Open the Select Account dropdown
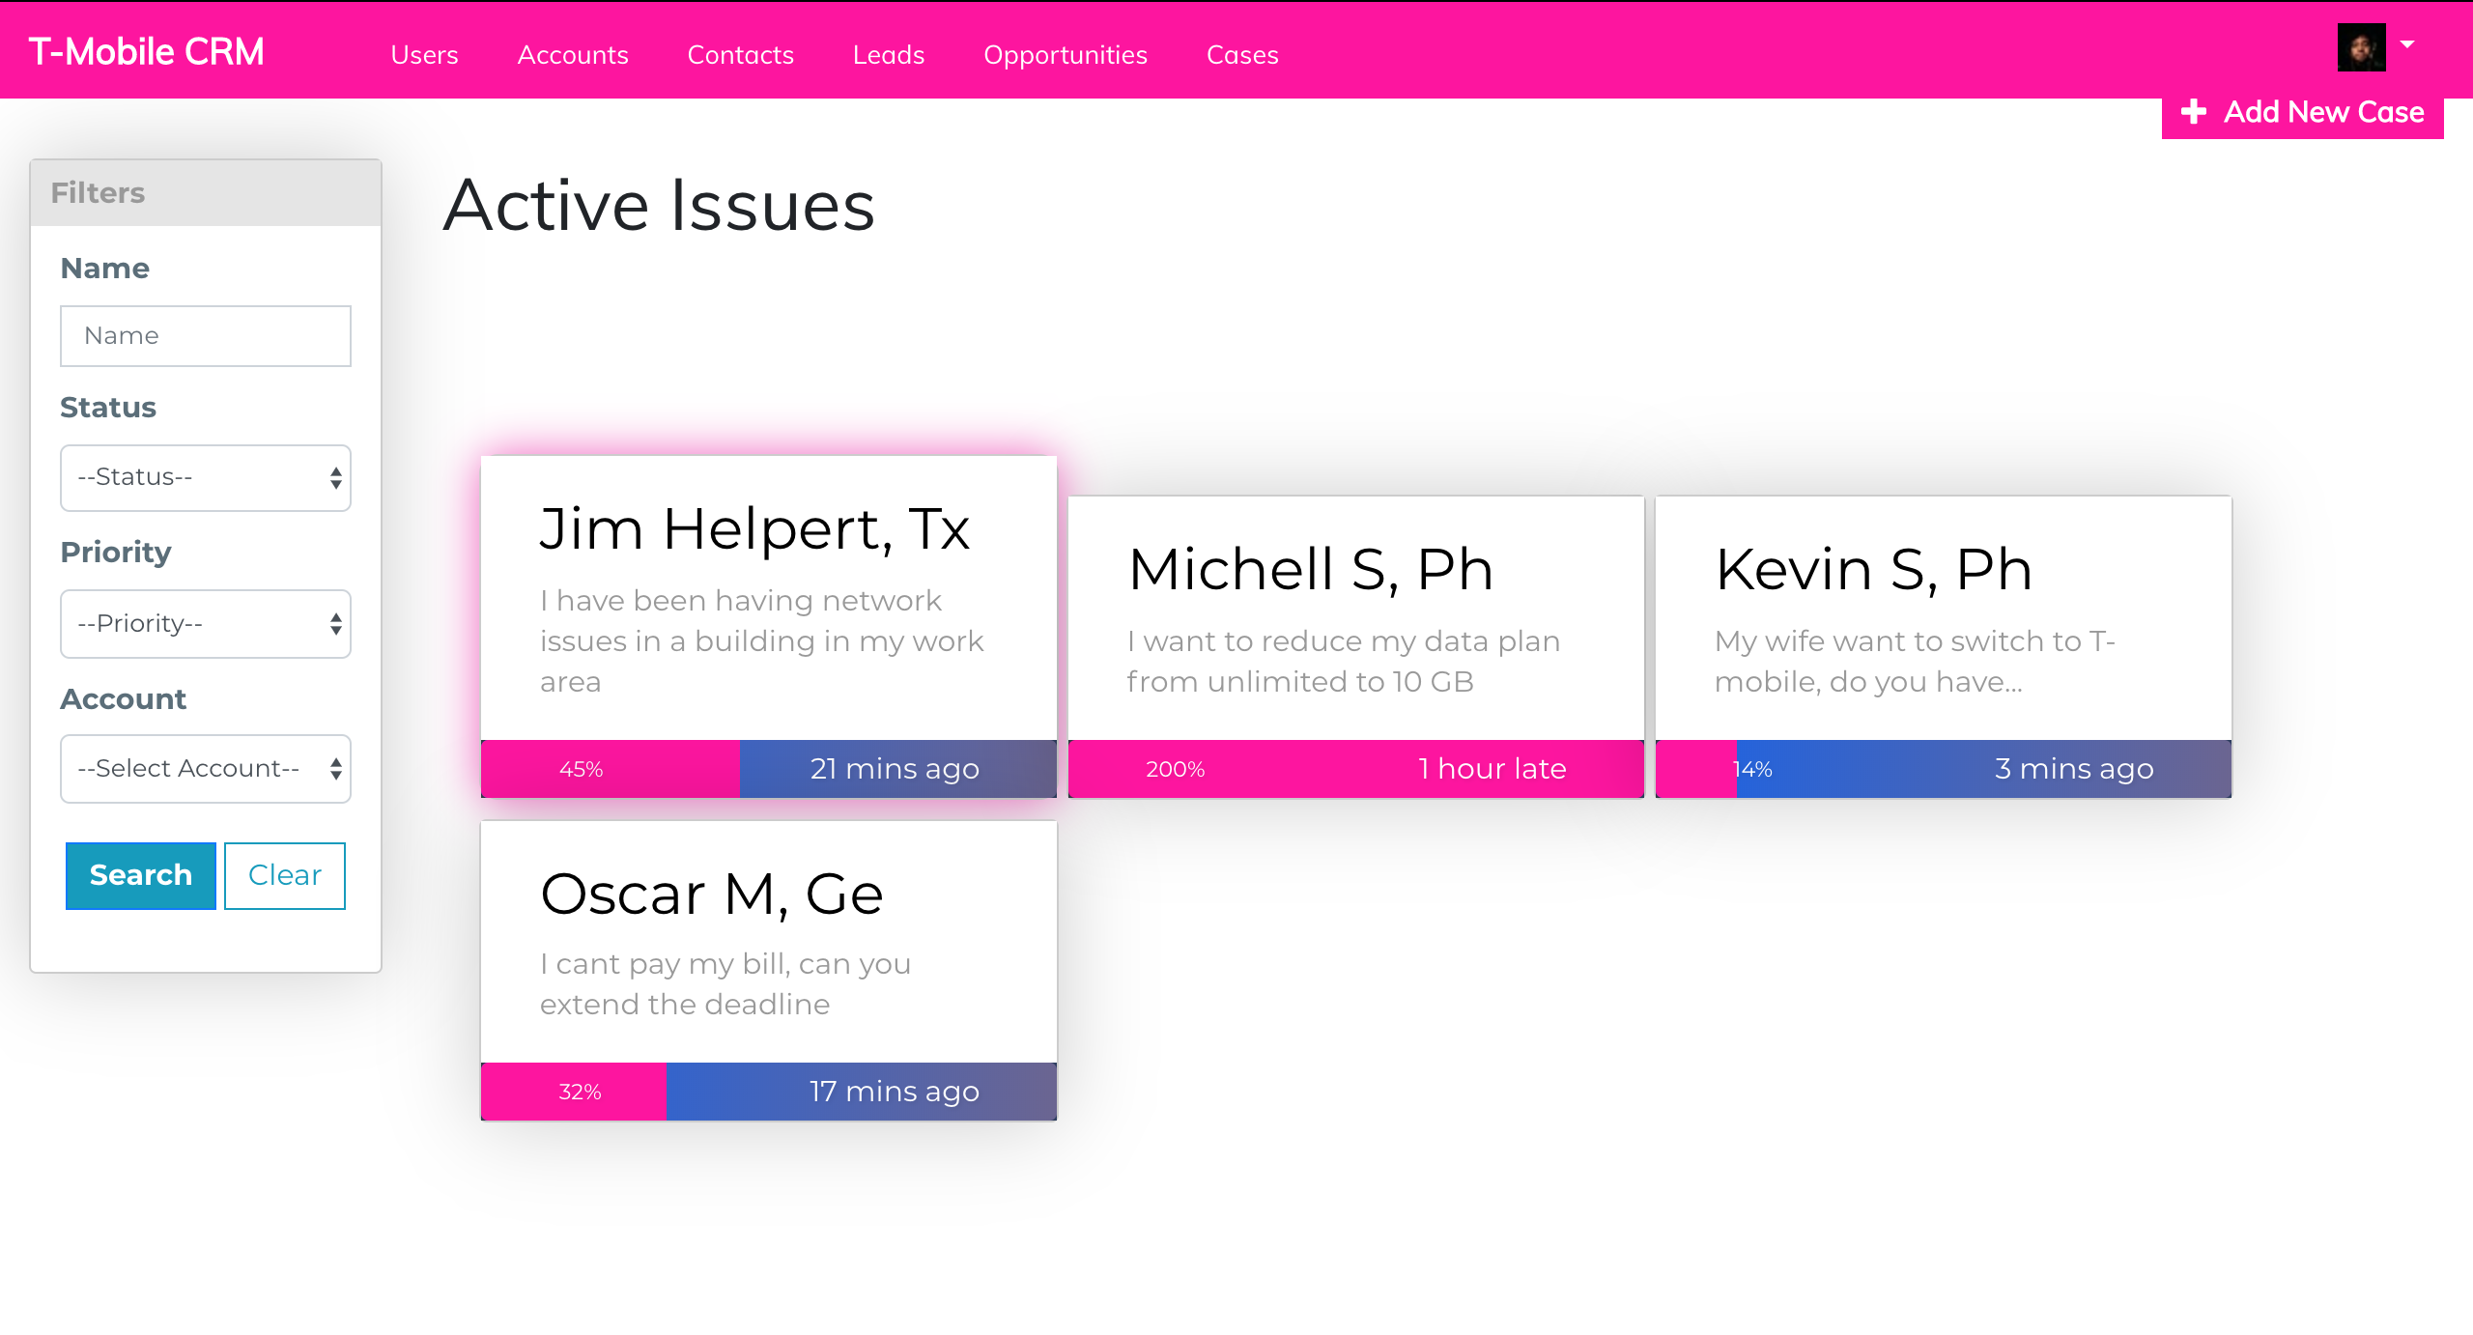The height and width of the screenshot is (1335, 2473). pos(206,769)
